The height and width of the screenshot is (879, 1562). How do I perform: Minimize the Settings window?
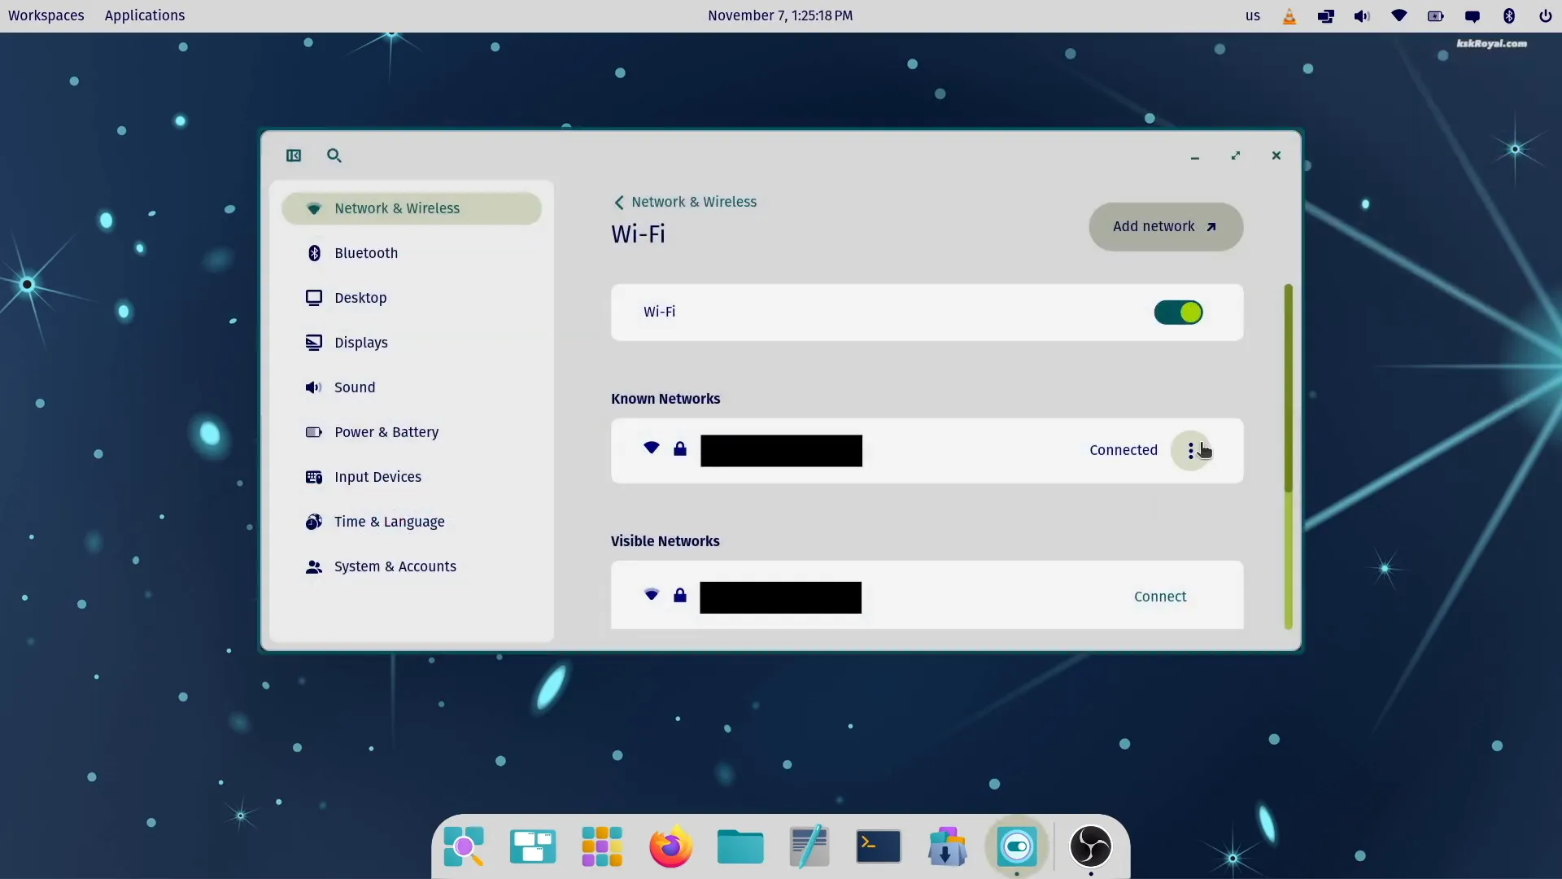(x=1195, y=155)
